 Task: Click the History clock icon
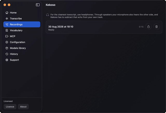click(7, 54)
